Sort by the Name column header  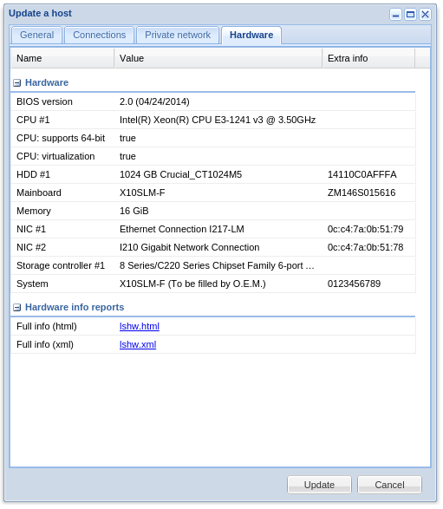[62, 58]
